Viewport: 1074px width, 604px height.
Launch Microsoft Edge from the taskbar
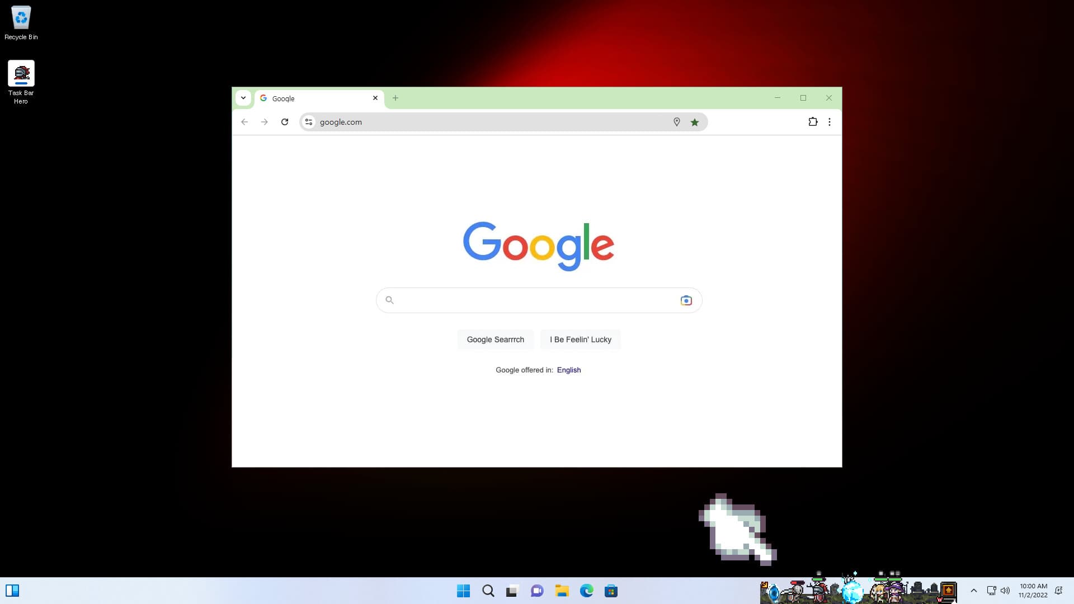coord(587,591)
